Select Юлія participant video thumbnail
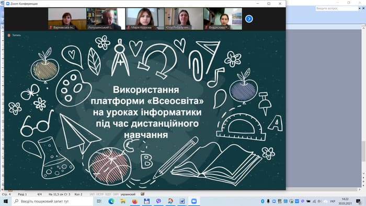Screen dimensions: 366x206 [184, 19]
